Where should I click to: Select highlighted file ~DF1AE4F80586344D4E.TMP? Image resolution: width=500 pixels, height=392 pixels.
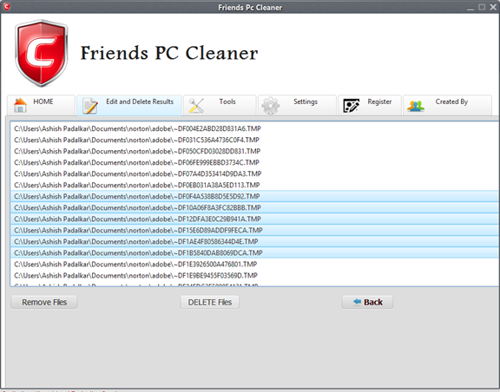pyautogui.click(x=254, y=242)
